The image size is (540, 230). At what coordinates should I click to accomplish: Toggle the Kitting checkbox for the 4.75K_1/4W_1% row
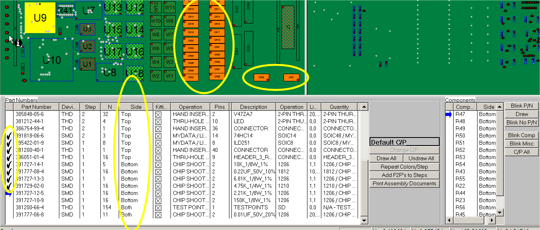[x=158, y=186]
